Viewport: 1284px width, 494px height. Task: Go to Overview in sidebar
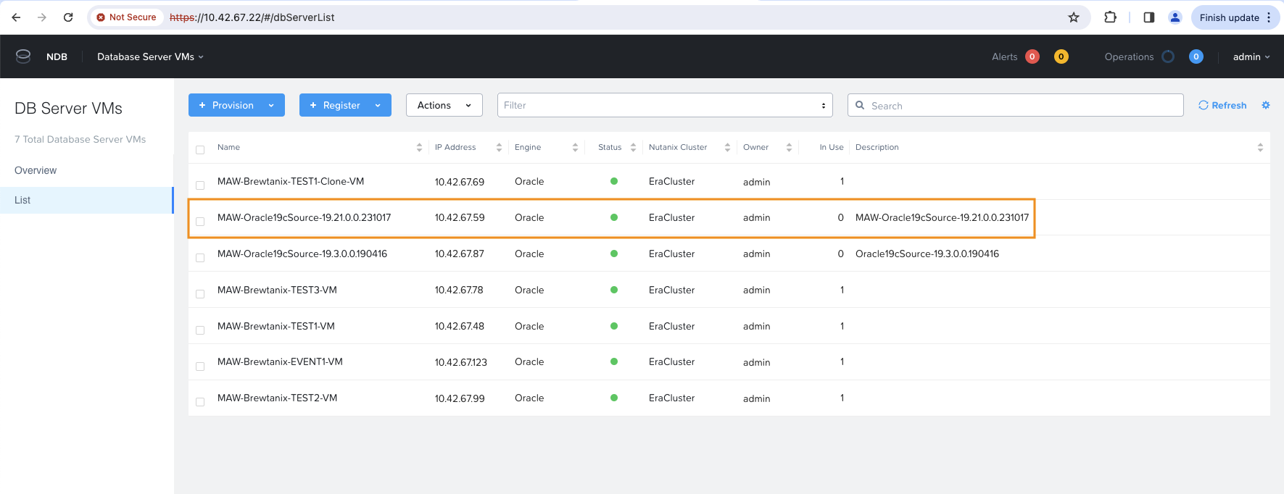pos(36,170)
